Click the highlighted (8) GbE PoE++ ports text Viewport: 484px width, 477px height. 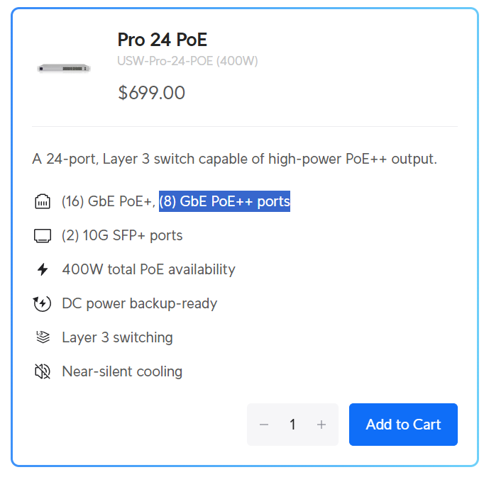click(224, 201)
